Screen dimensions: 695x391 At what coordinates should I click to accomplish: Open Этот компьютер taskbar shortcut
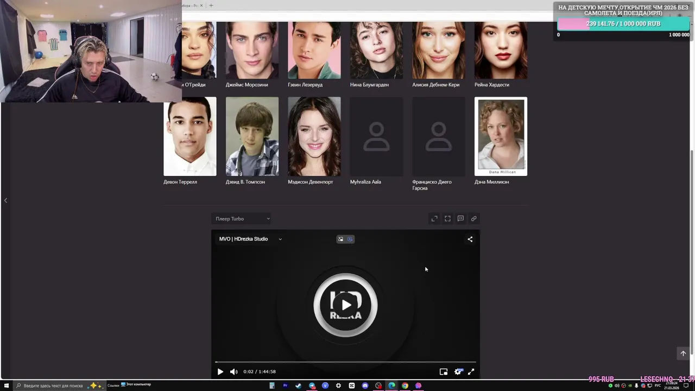pyautogui.click(x=136, y=384)
